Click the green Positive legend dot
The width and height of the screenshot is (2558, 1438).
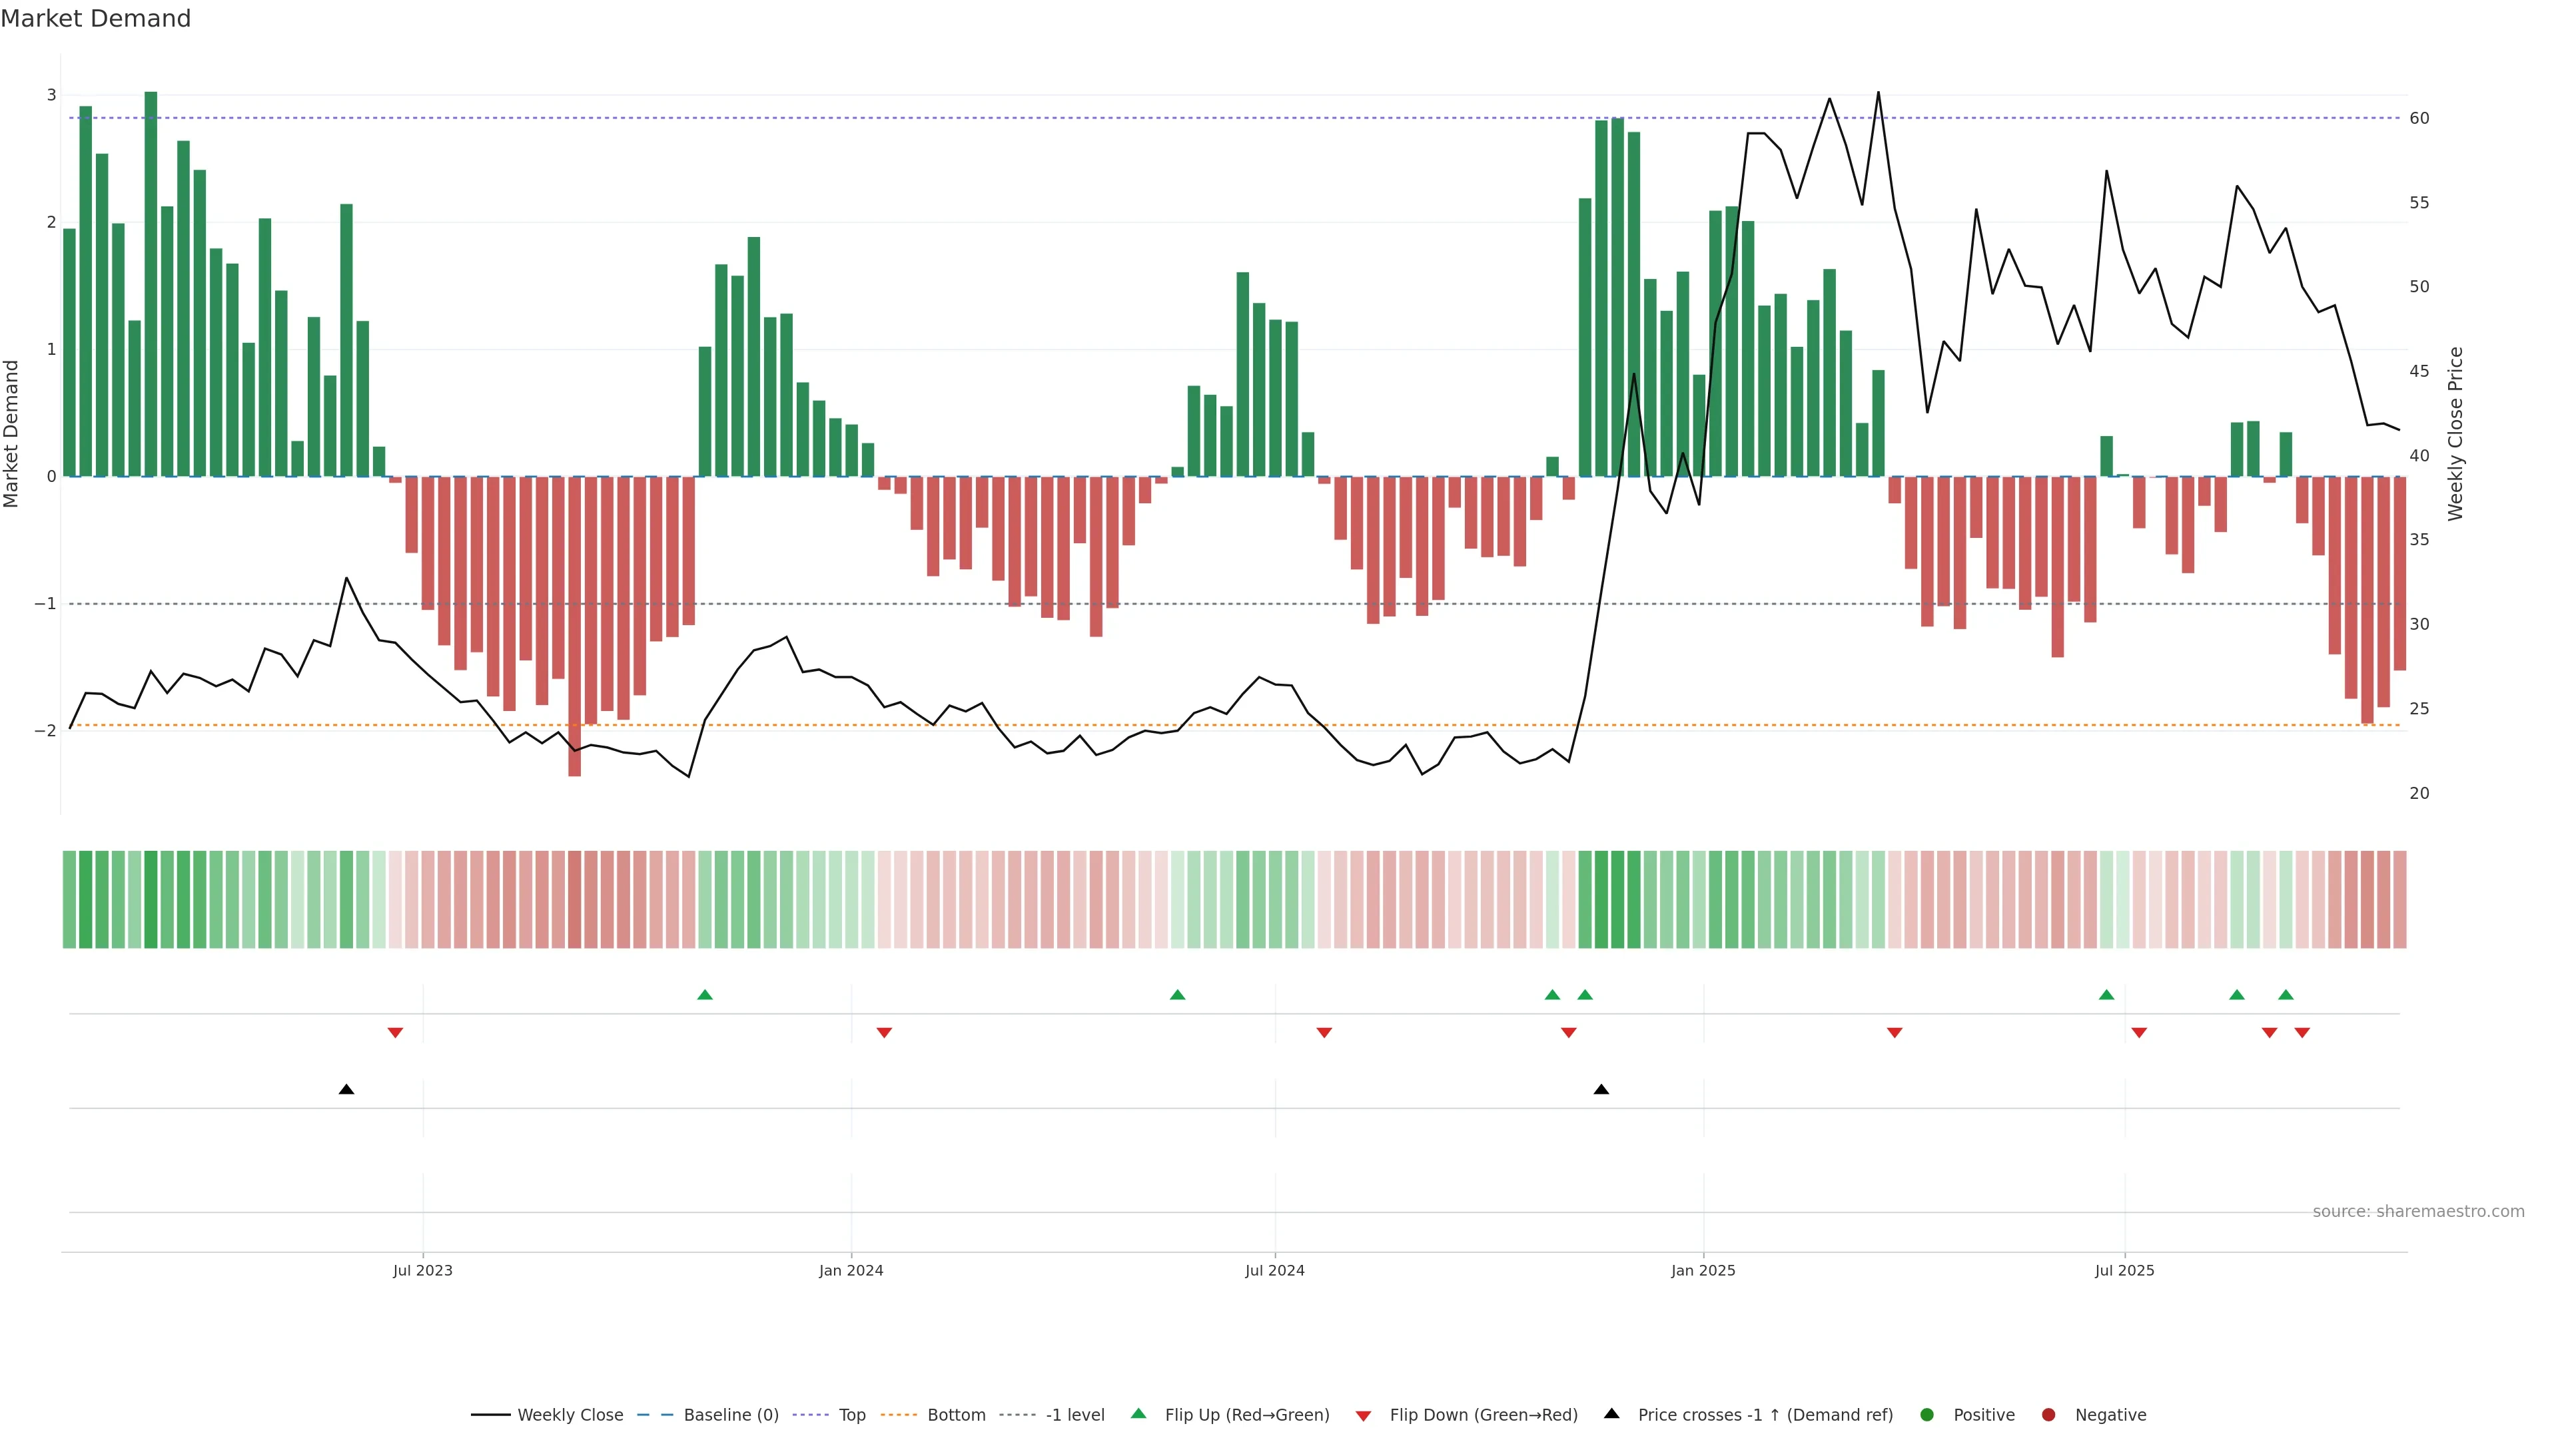click(x=1927, y=1415)
